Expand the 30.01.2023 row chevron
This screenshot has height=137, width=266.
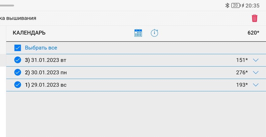tap(256, 72)
